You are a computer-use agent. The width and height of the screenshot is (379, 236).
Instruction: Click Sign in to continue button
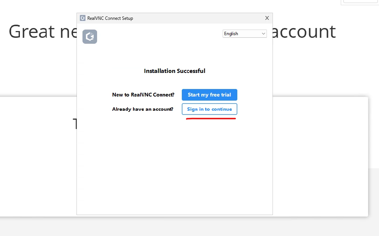coord(209,109)
